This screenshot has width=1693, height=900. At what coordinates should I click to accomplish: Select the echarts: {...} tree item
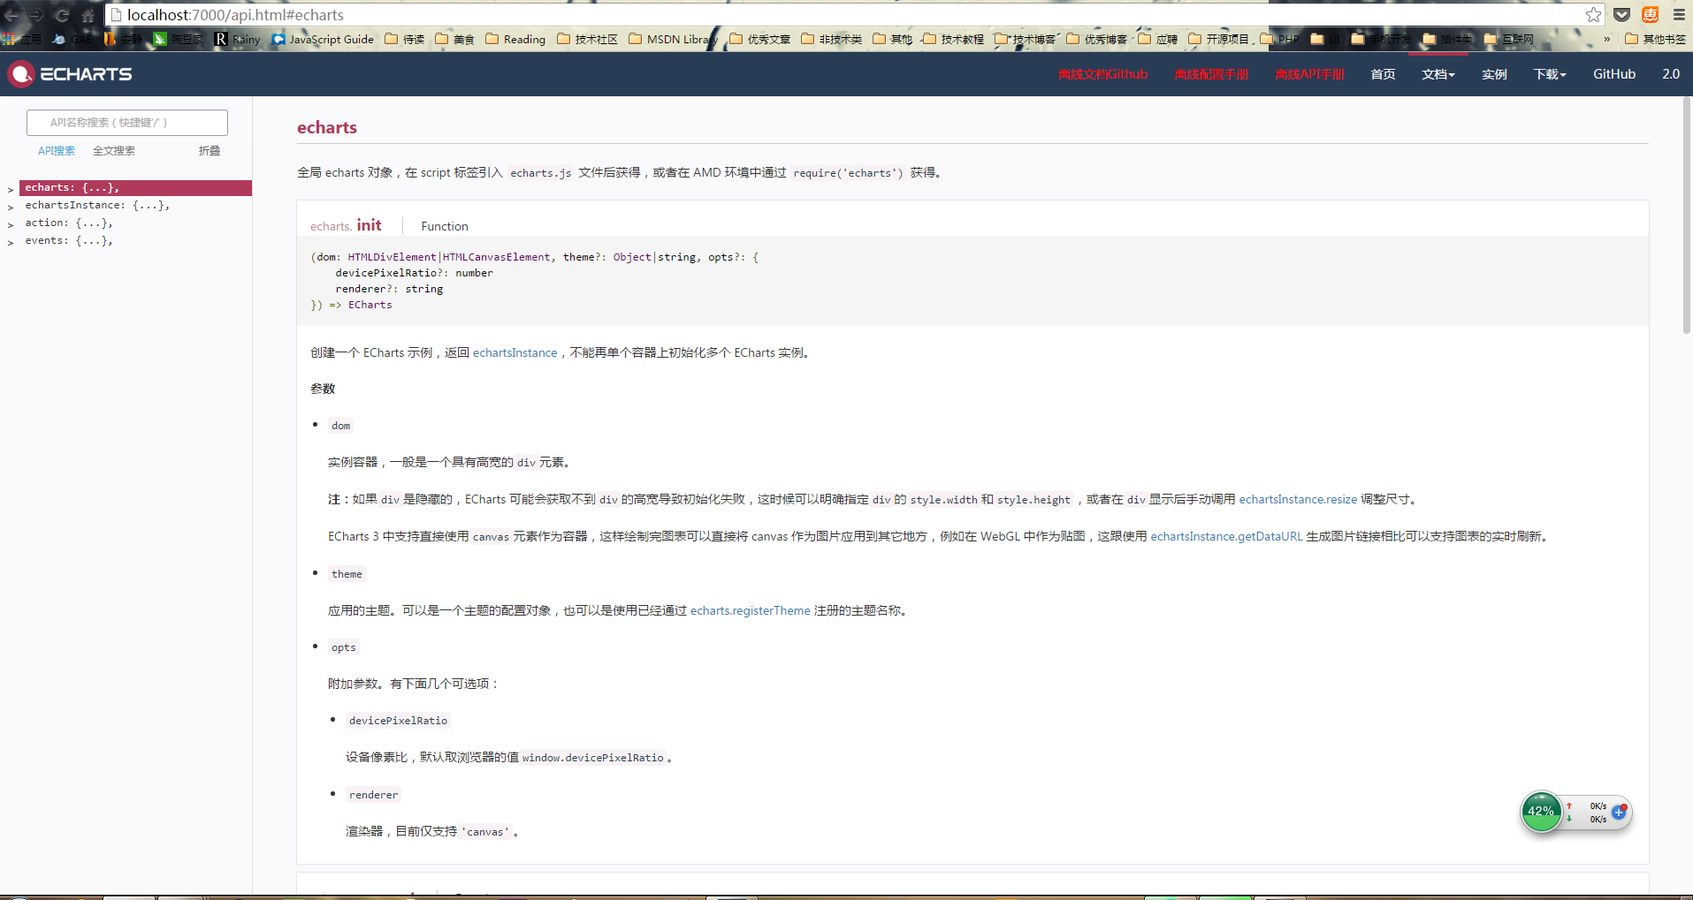tap(135, 187)
